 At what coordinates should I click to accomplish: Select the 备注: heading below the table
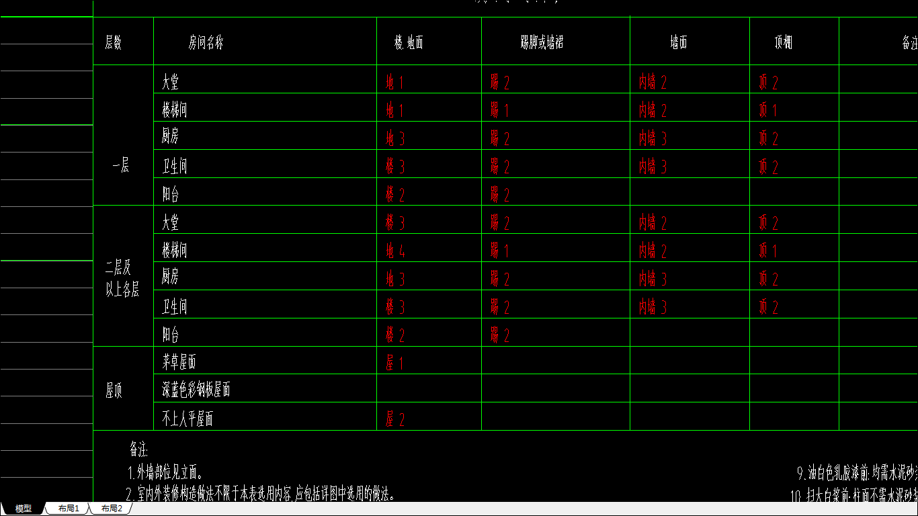pyautogui.click(x=138, y=450)
